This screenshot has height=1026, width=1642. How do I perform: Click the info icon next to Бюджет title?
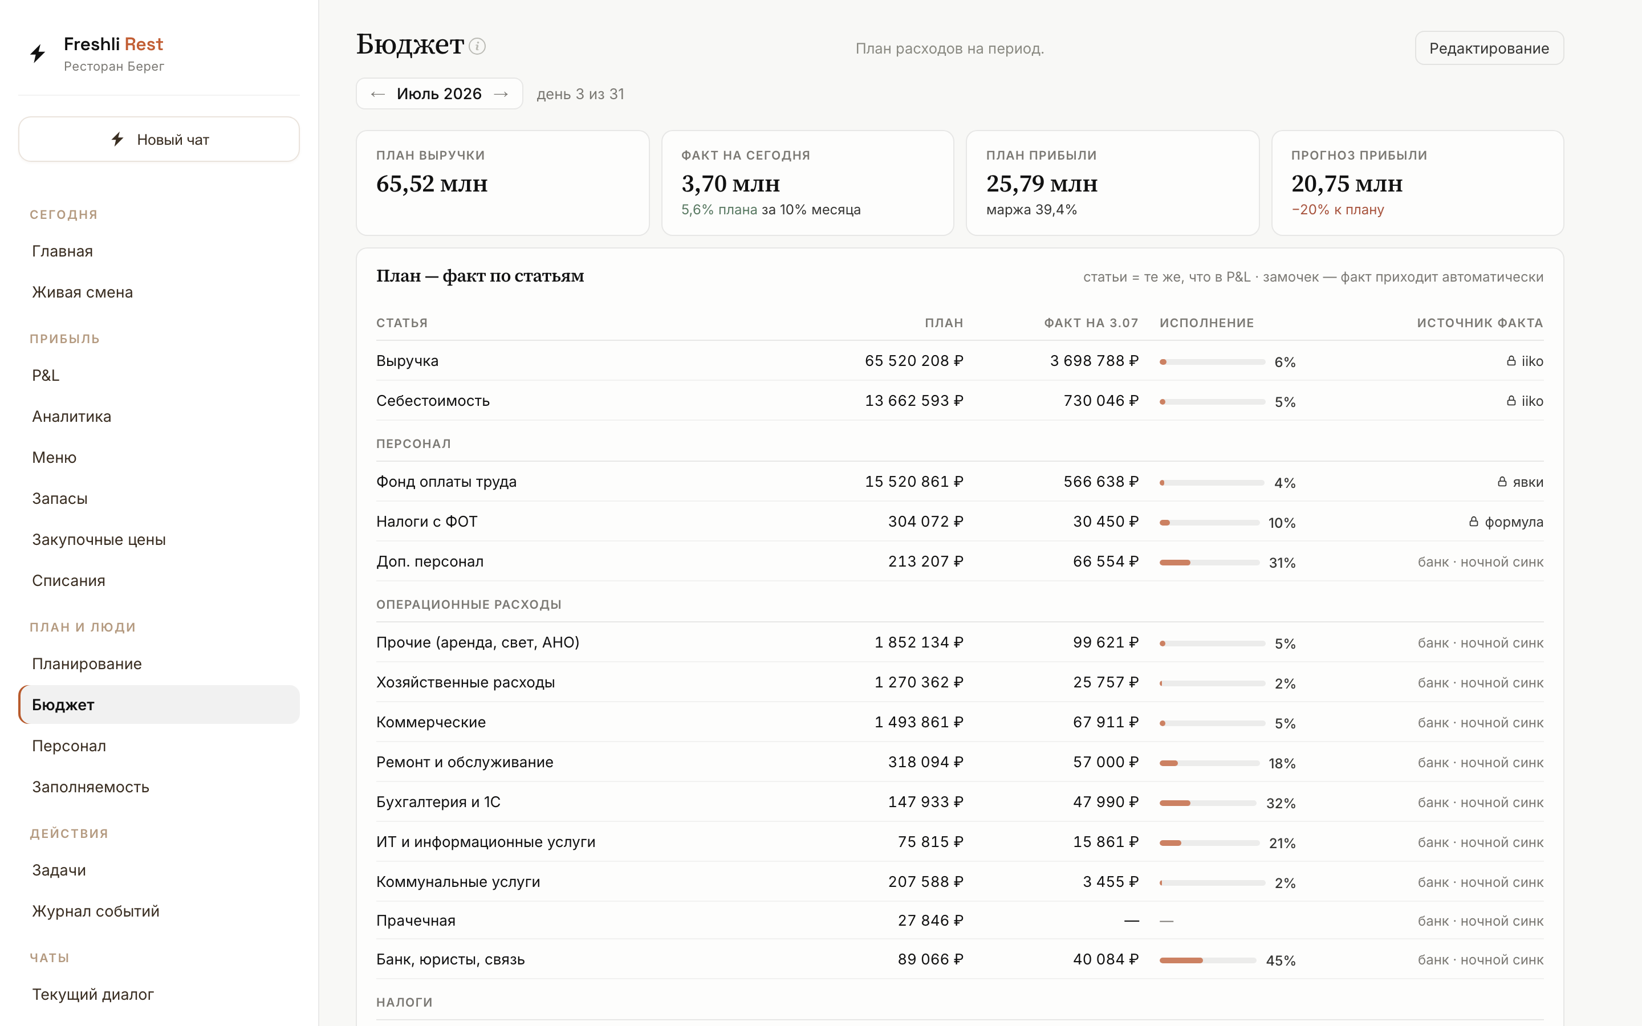[x=477, y=46]
